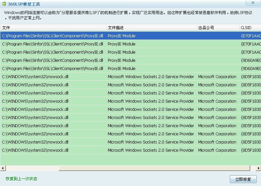
Task: Select the third ProxyIE.dll file row
Action: click(x=130, y=52)
